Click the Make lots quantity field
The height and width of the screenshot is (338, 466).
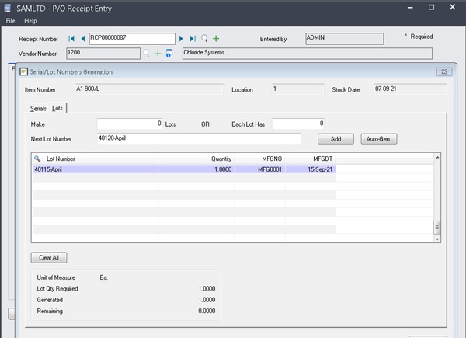pos(129,124)
